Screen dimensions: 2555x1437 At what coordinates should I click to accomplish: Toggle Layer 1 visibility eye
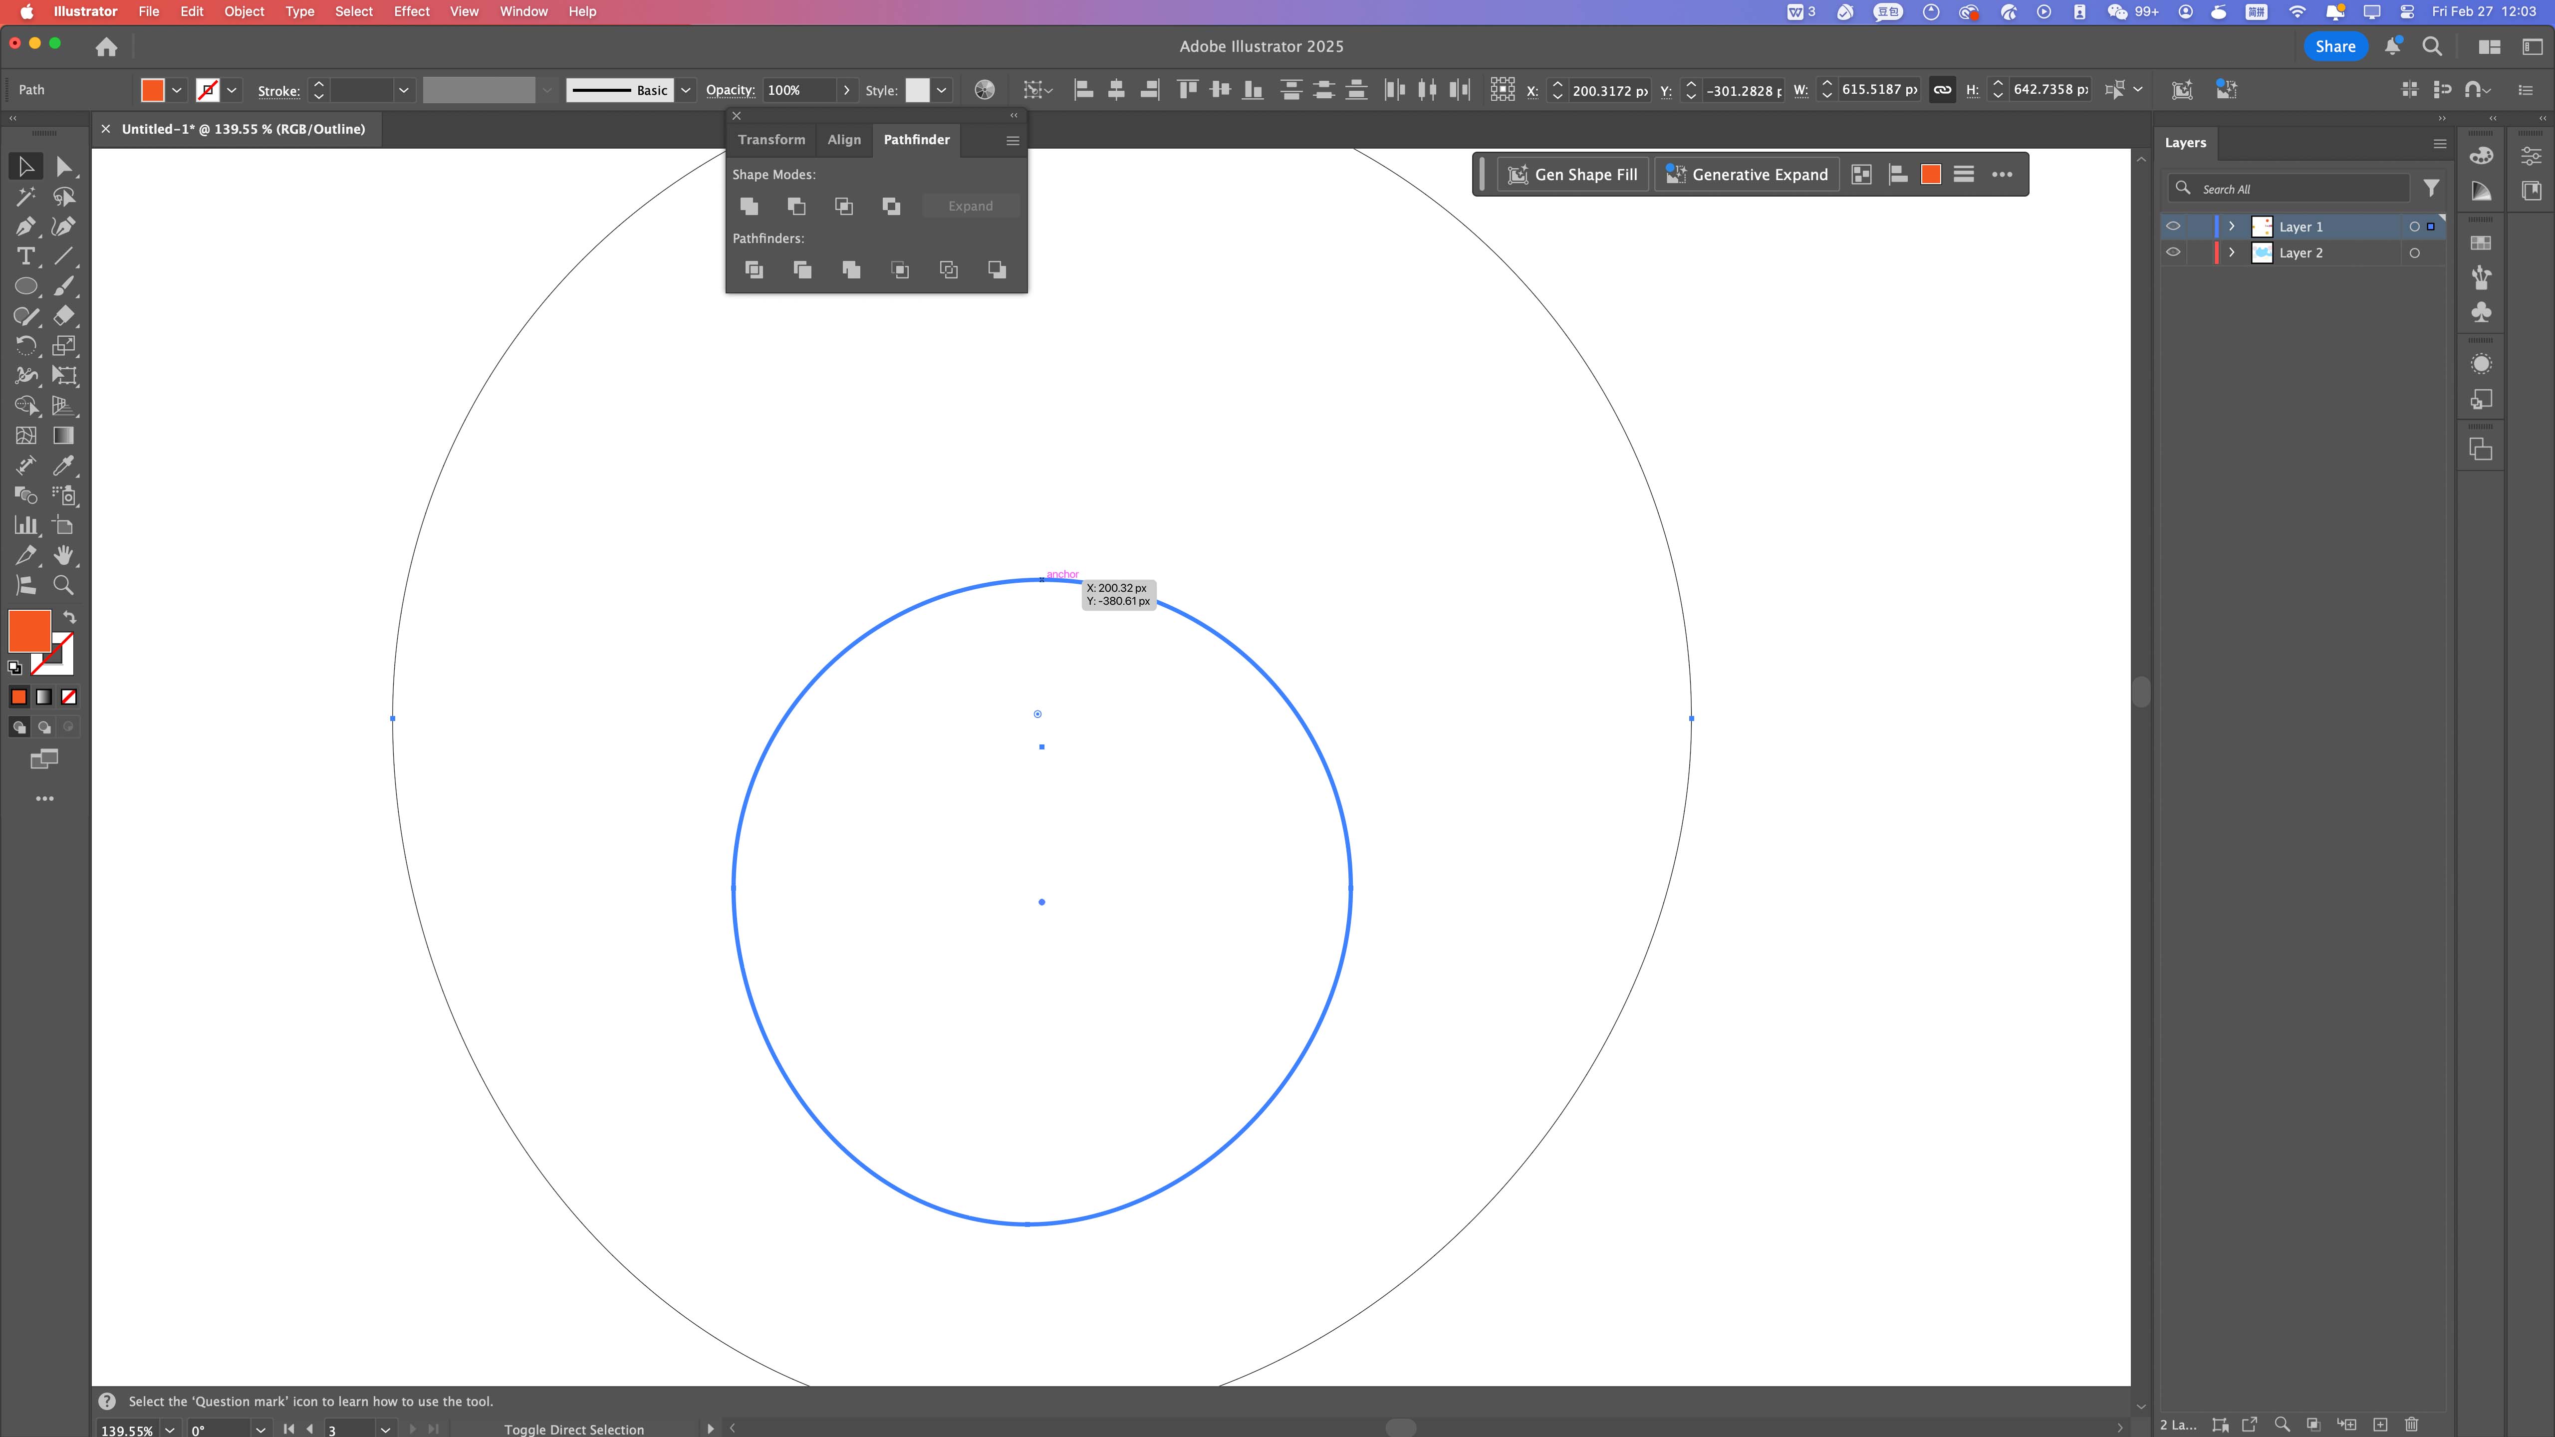point(2174,226)
